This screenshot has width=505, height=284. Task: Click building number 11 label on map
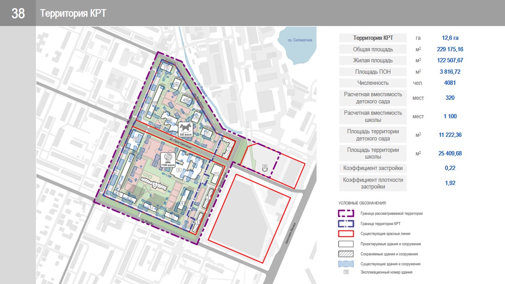pyautogui.click(x=216, y=174)
